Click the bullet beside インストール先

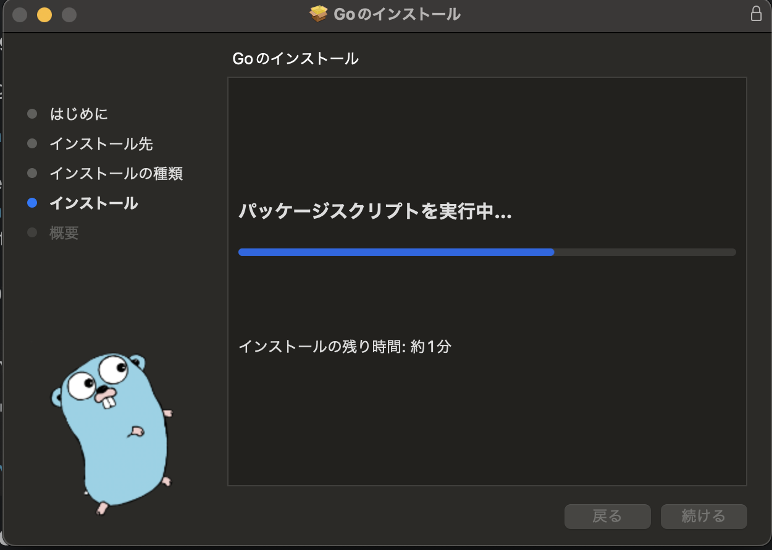click(x=31, y=143)
